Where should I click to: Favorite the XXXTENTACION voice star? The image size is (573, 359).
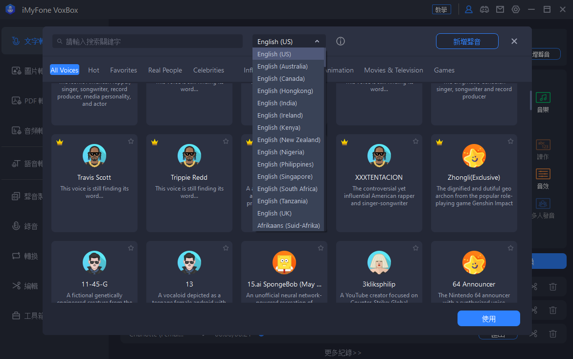pyautogui.click(x=415, y=141)
